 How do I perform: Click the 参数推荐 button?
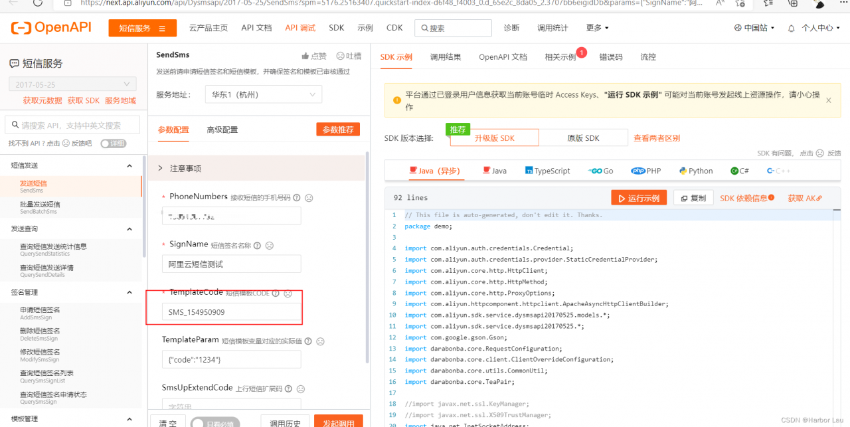(x=338, y=129)
